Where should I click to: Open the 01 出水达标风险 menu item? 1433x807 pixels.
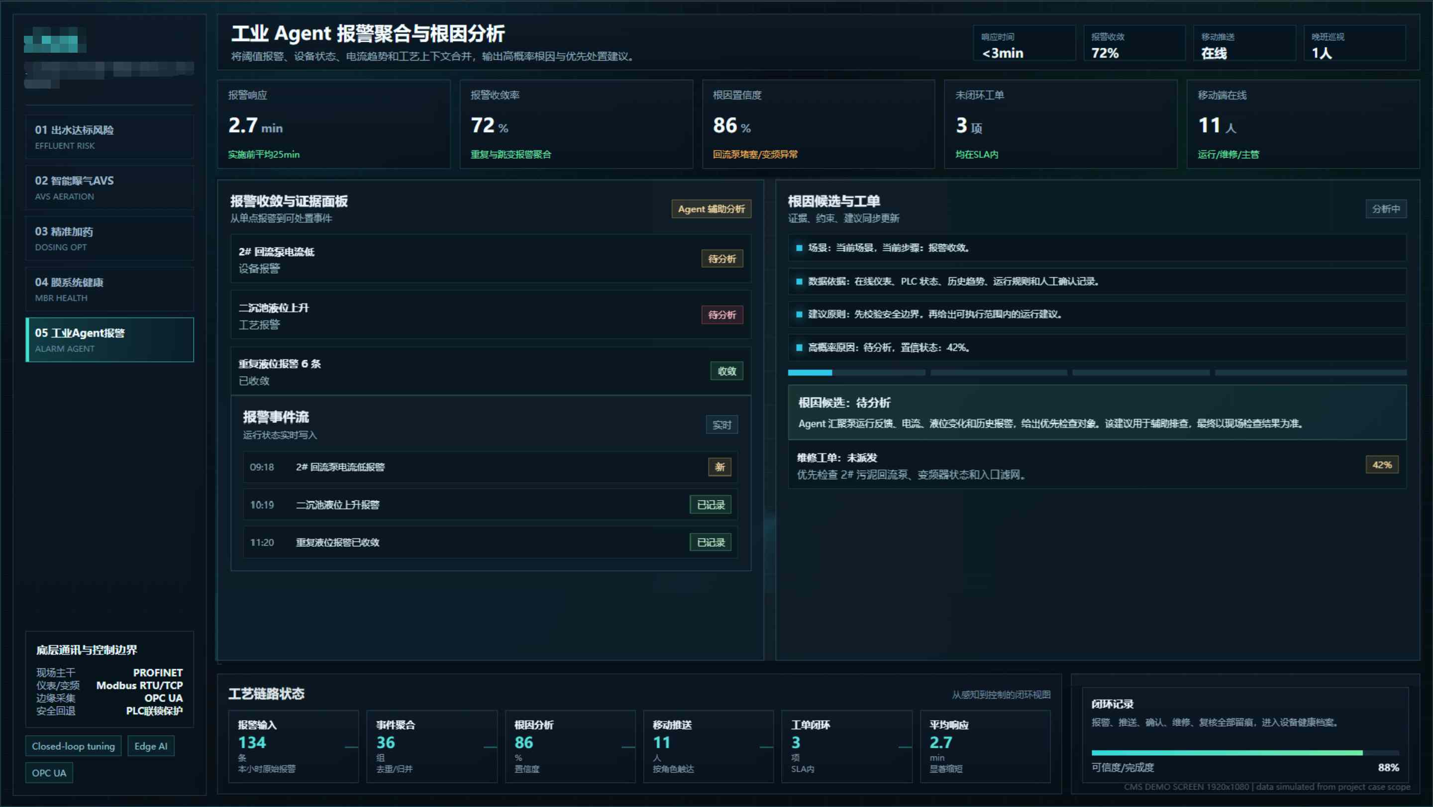tap(109, 137)
